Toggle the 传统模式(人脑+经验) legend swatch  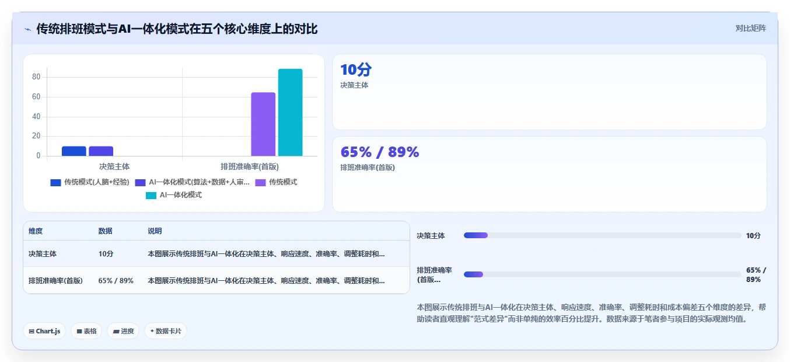coord(55,182)
